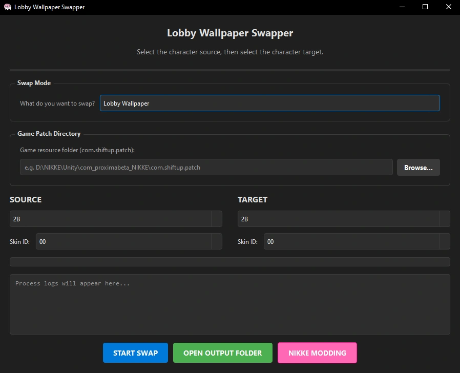Click the SOURCE heading
This screenshot has width=460, height=373.
click(26, 199)
